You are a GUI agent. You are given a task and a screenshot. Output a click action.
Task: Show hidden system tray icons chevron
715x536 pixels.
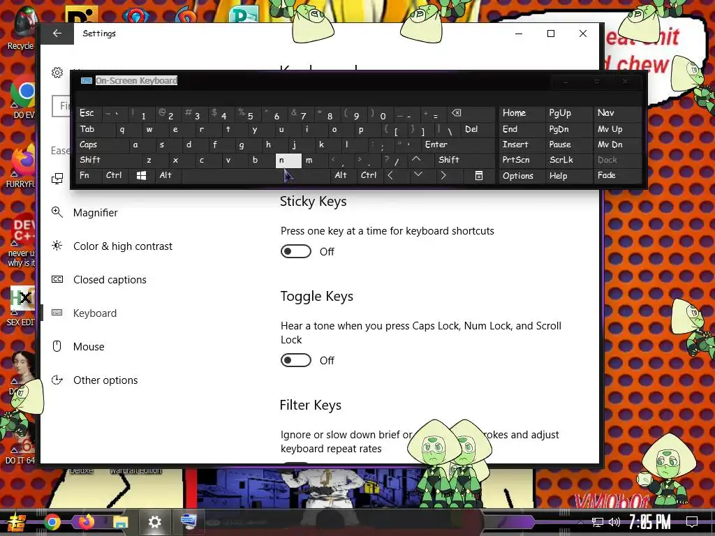580,522
